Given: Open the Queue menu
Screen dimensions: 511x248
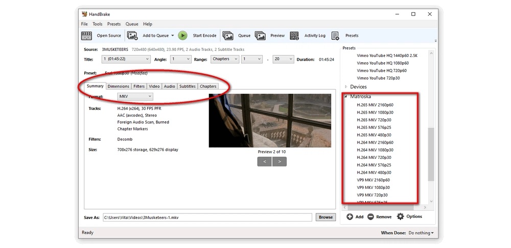Looking at the screenshot, I should pyautogui.click(x=132, y=24).
